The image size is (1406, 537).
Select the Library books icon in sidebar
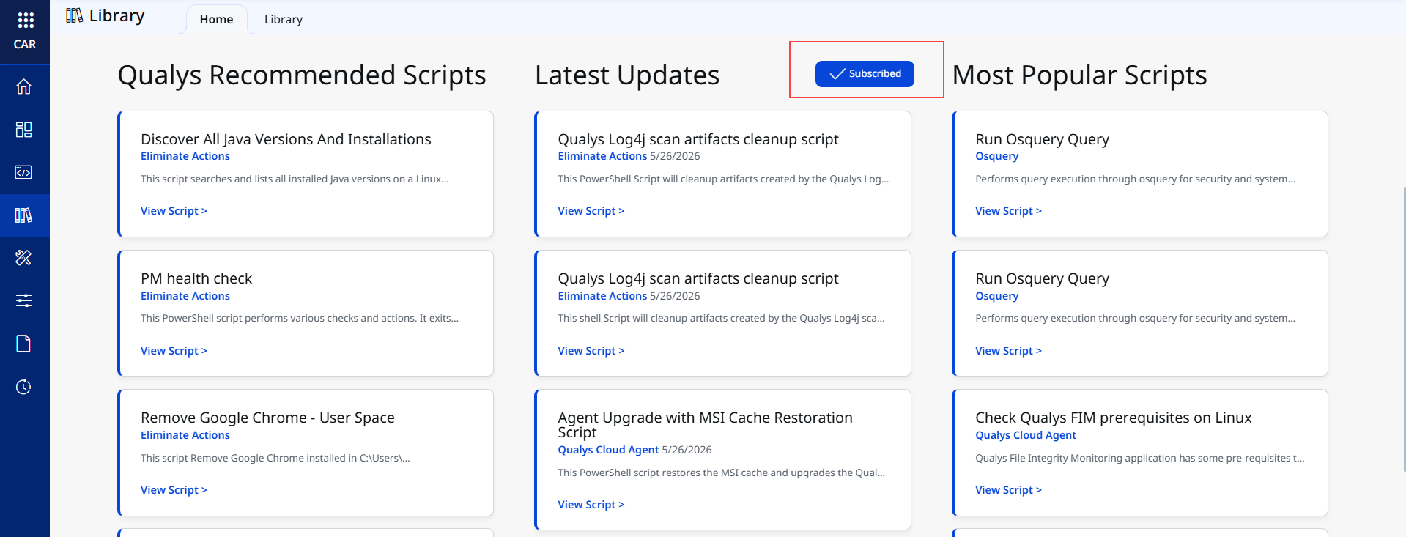(23, 215)
